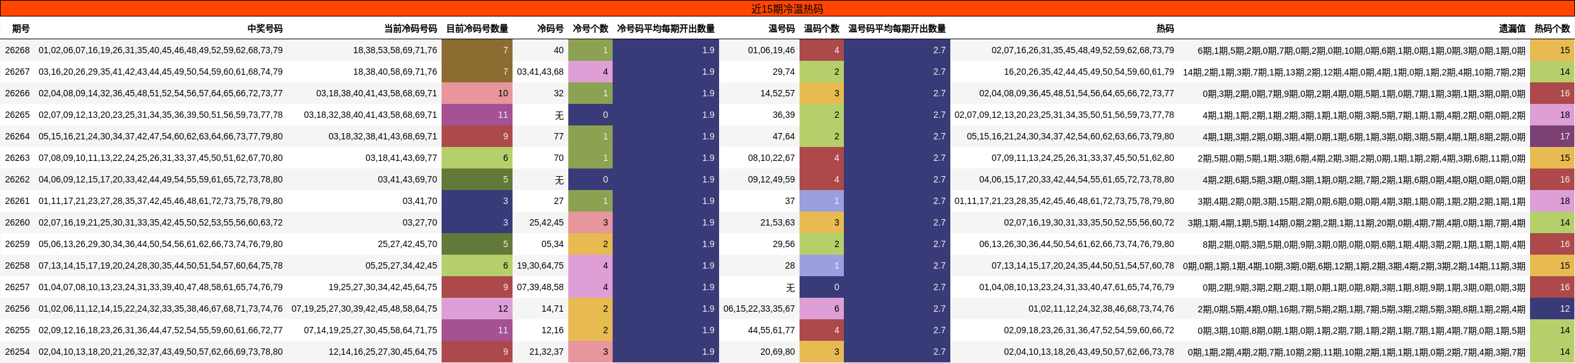Select hot count 18 in row 26261
Image resolution: width=1575 pixels, height=363 pixels.
[1552, 201]
